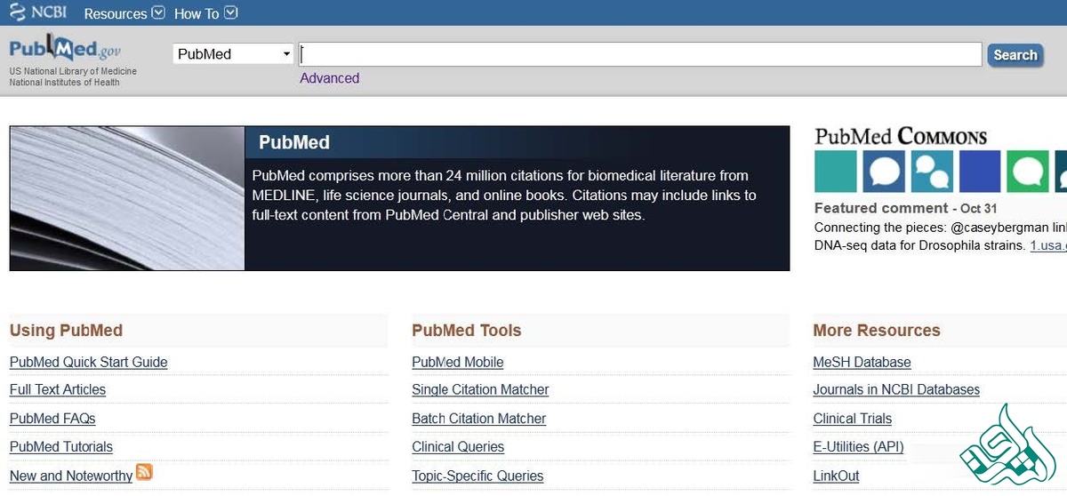
Task: Click the green speech bubble Commons icon
Action: click(1028, 172)
